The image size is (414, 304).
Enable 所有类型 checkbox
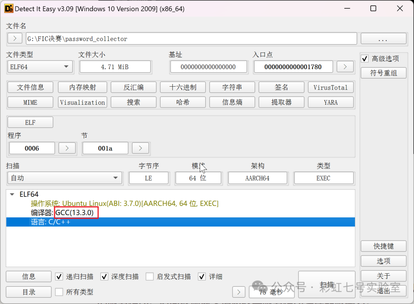(59, 292)
